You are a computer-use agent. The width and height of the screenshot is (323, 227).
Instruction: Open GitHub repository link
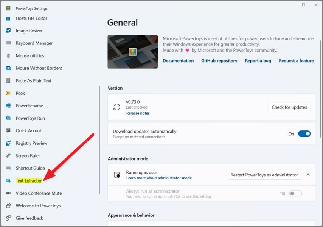tap(219, 61)
